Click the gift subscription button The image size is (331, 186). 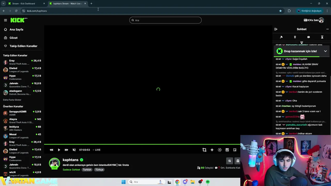237,161
